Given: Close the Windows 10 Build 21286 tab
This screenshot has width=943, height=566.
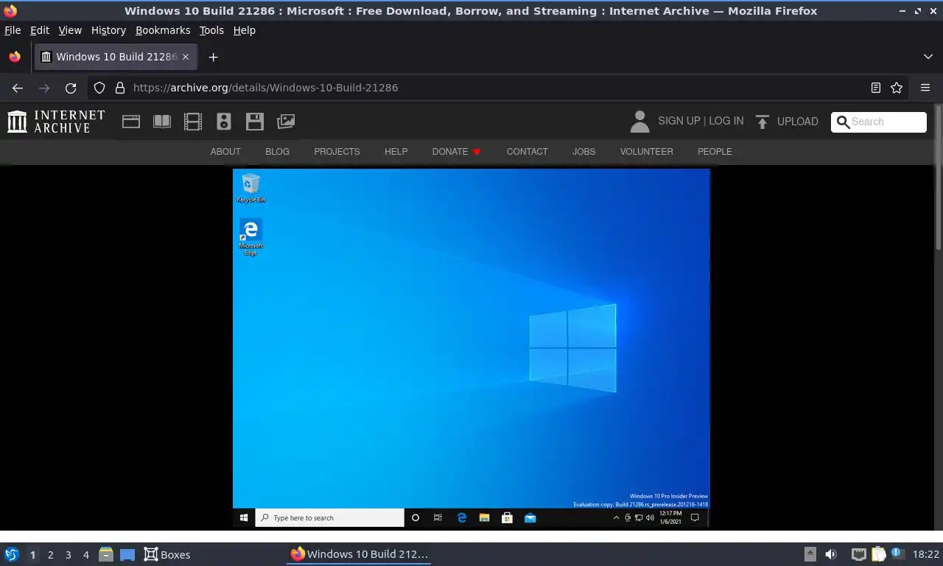Looking at the screenshot, I should [x=186, y=57].
